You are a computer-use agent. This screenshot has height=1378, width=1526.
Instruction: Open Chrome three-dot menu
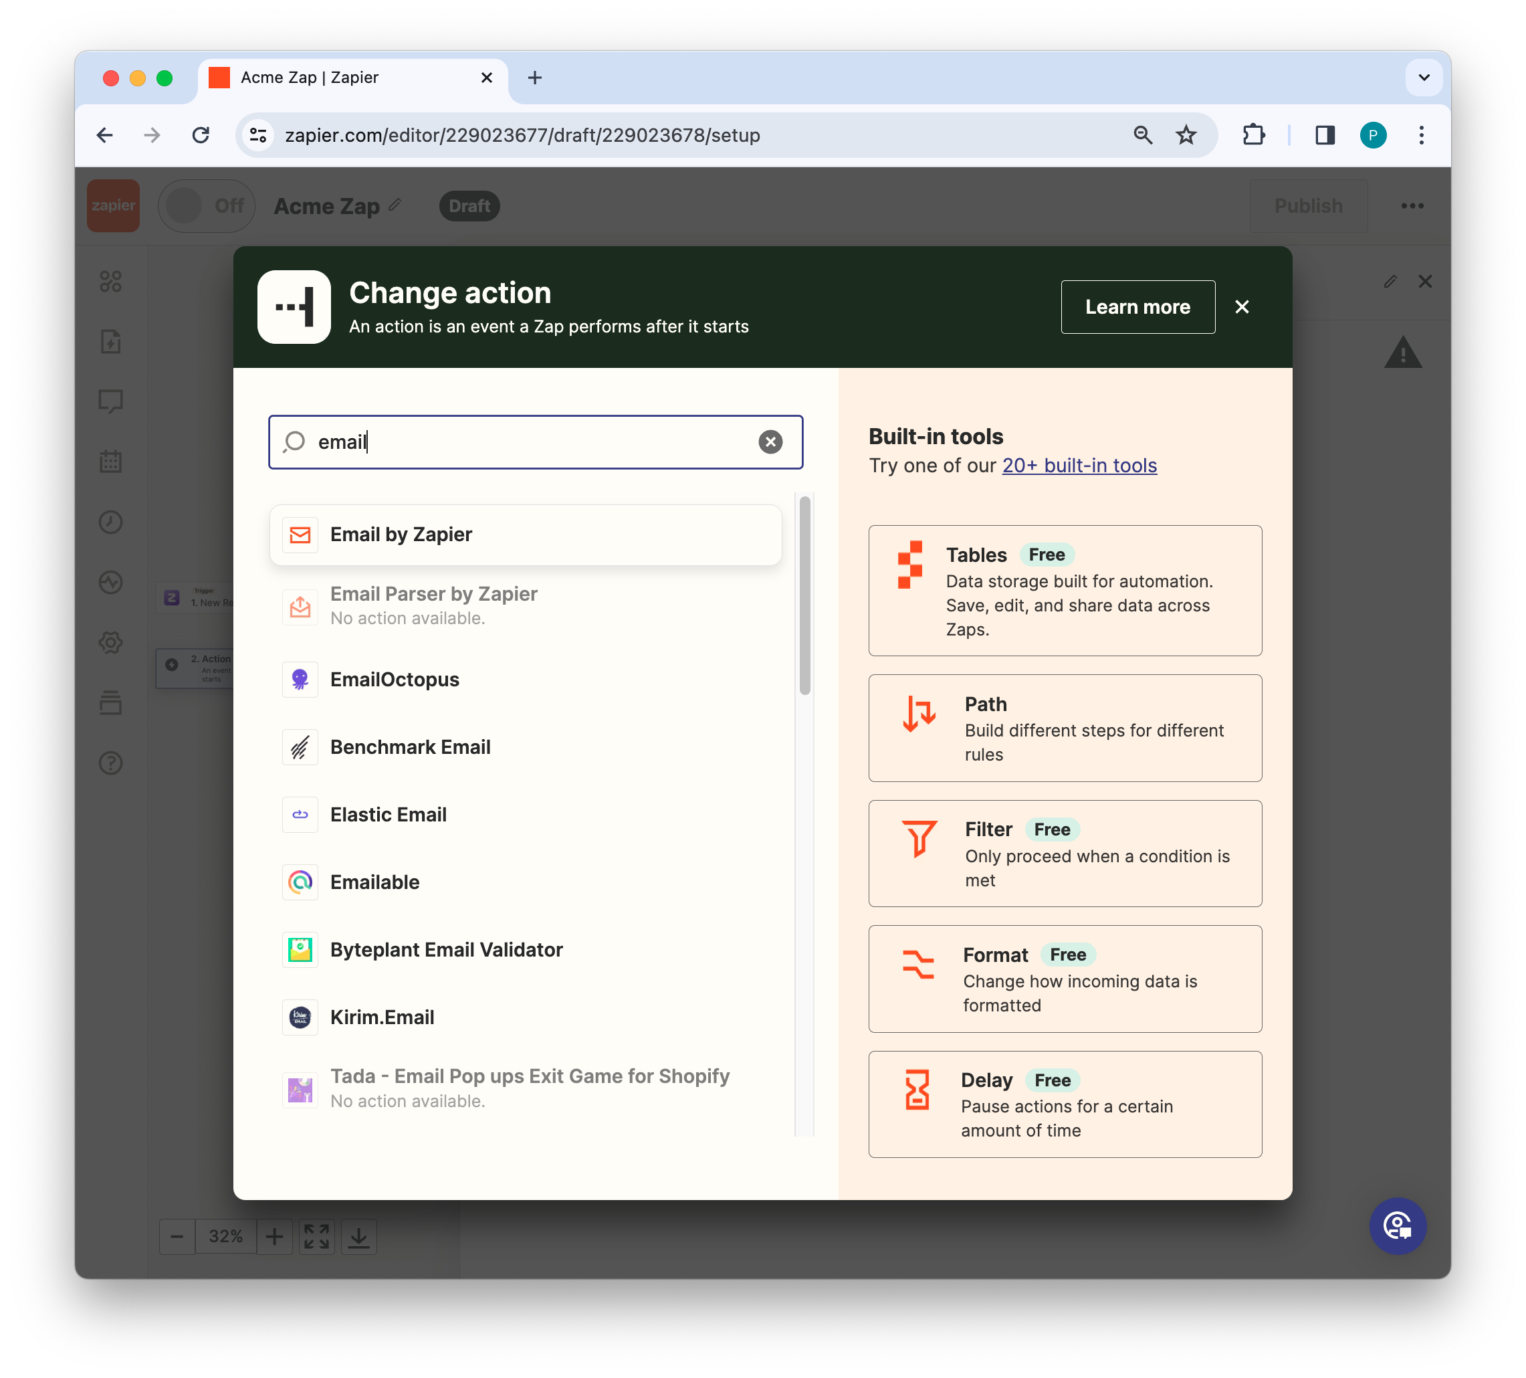coord(1421,136)
